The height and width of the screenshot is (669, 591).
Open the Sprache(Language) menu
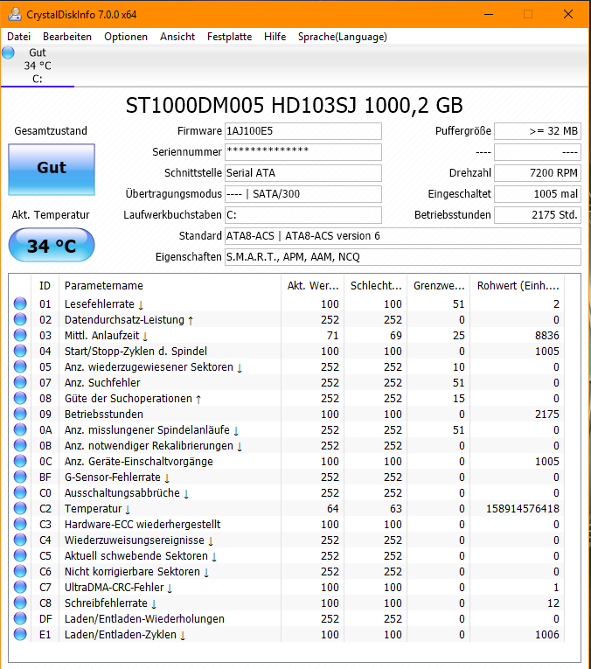(x=343, y=37)
